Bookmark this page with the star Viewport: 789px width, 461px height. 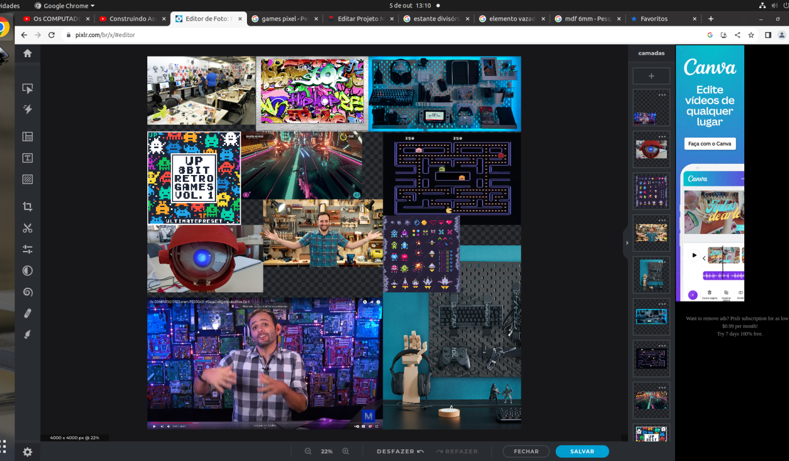[751, 35]
